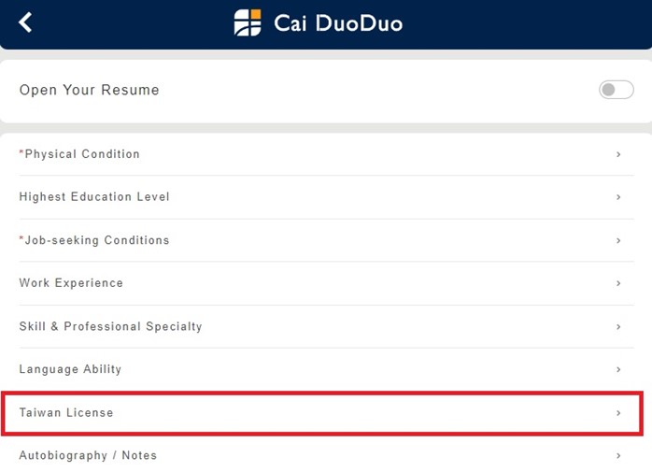Open Autobiography / Notes
This screenshot has width=652, height=472.
(88, 455)
